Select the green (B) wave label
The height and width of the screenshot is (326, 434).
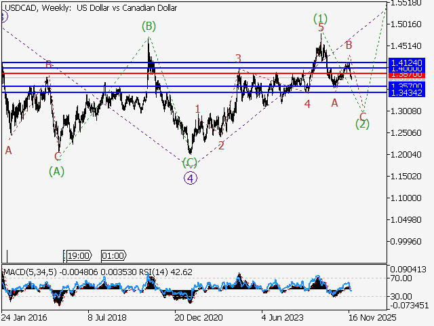coord(149,26)
